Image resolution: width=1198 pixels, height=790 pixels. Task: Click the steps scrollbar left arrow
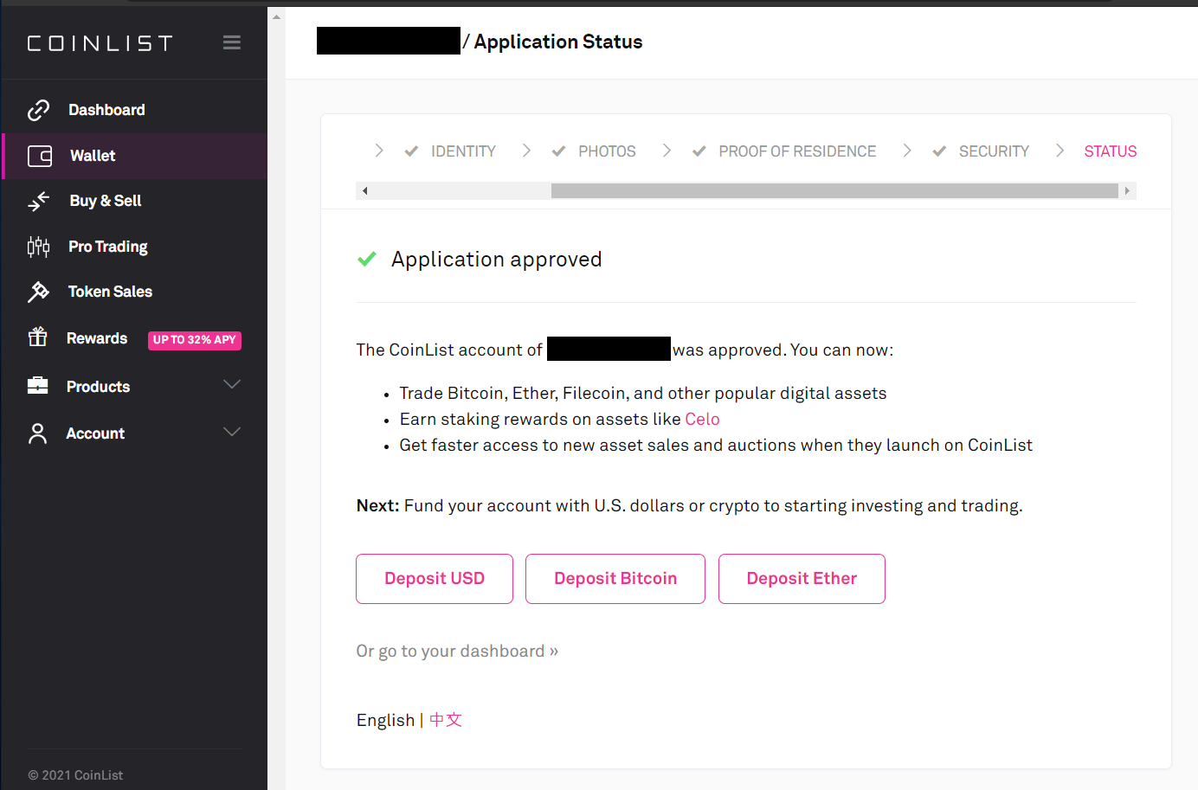pyautogui.click(x=364, y=190)
